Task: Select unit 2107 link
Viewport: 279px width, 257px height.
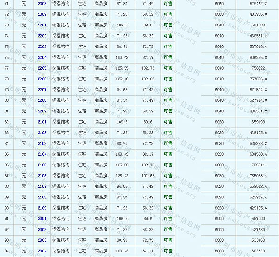Action: [42, 186]
